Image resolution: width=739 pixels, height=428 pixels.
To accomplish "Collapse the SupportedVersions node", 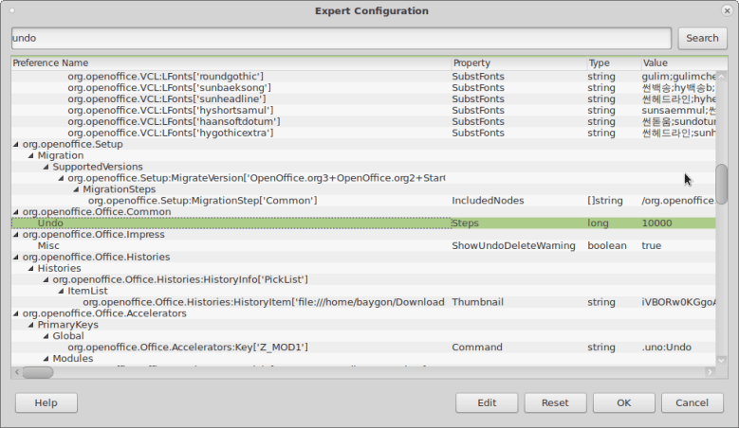I will coord(46,168).
